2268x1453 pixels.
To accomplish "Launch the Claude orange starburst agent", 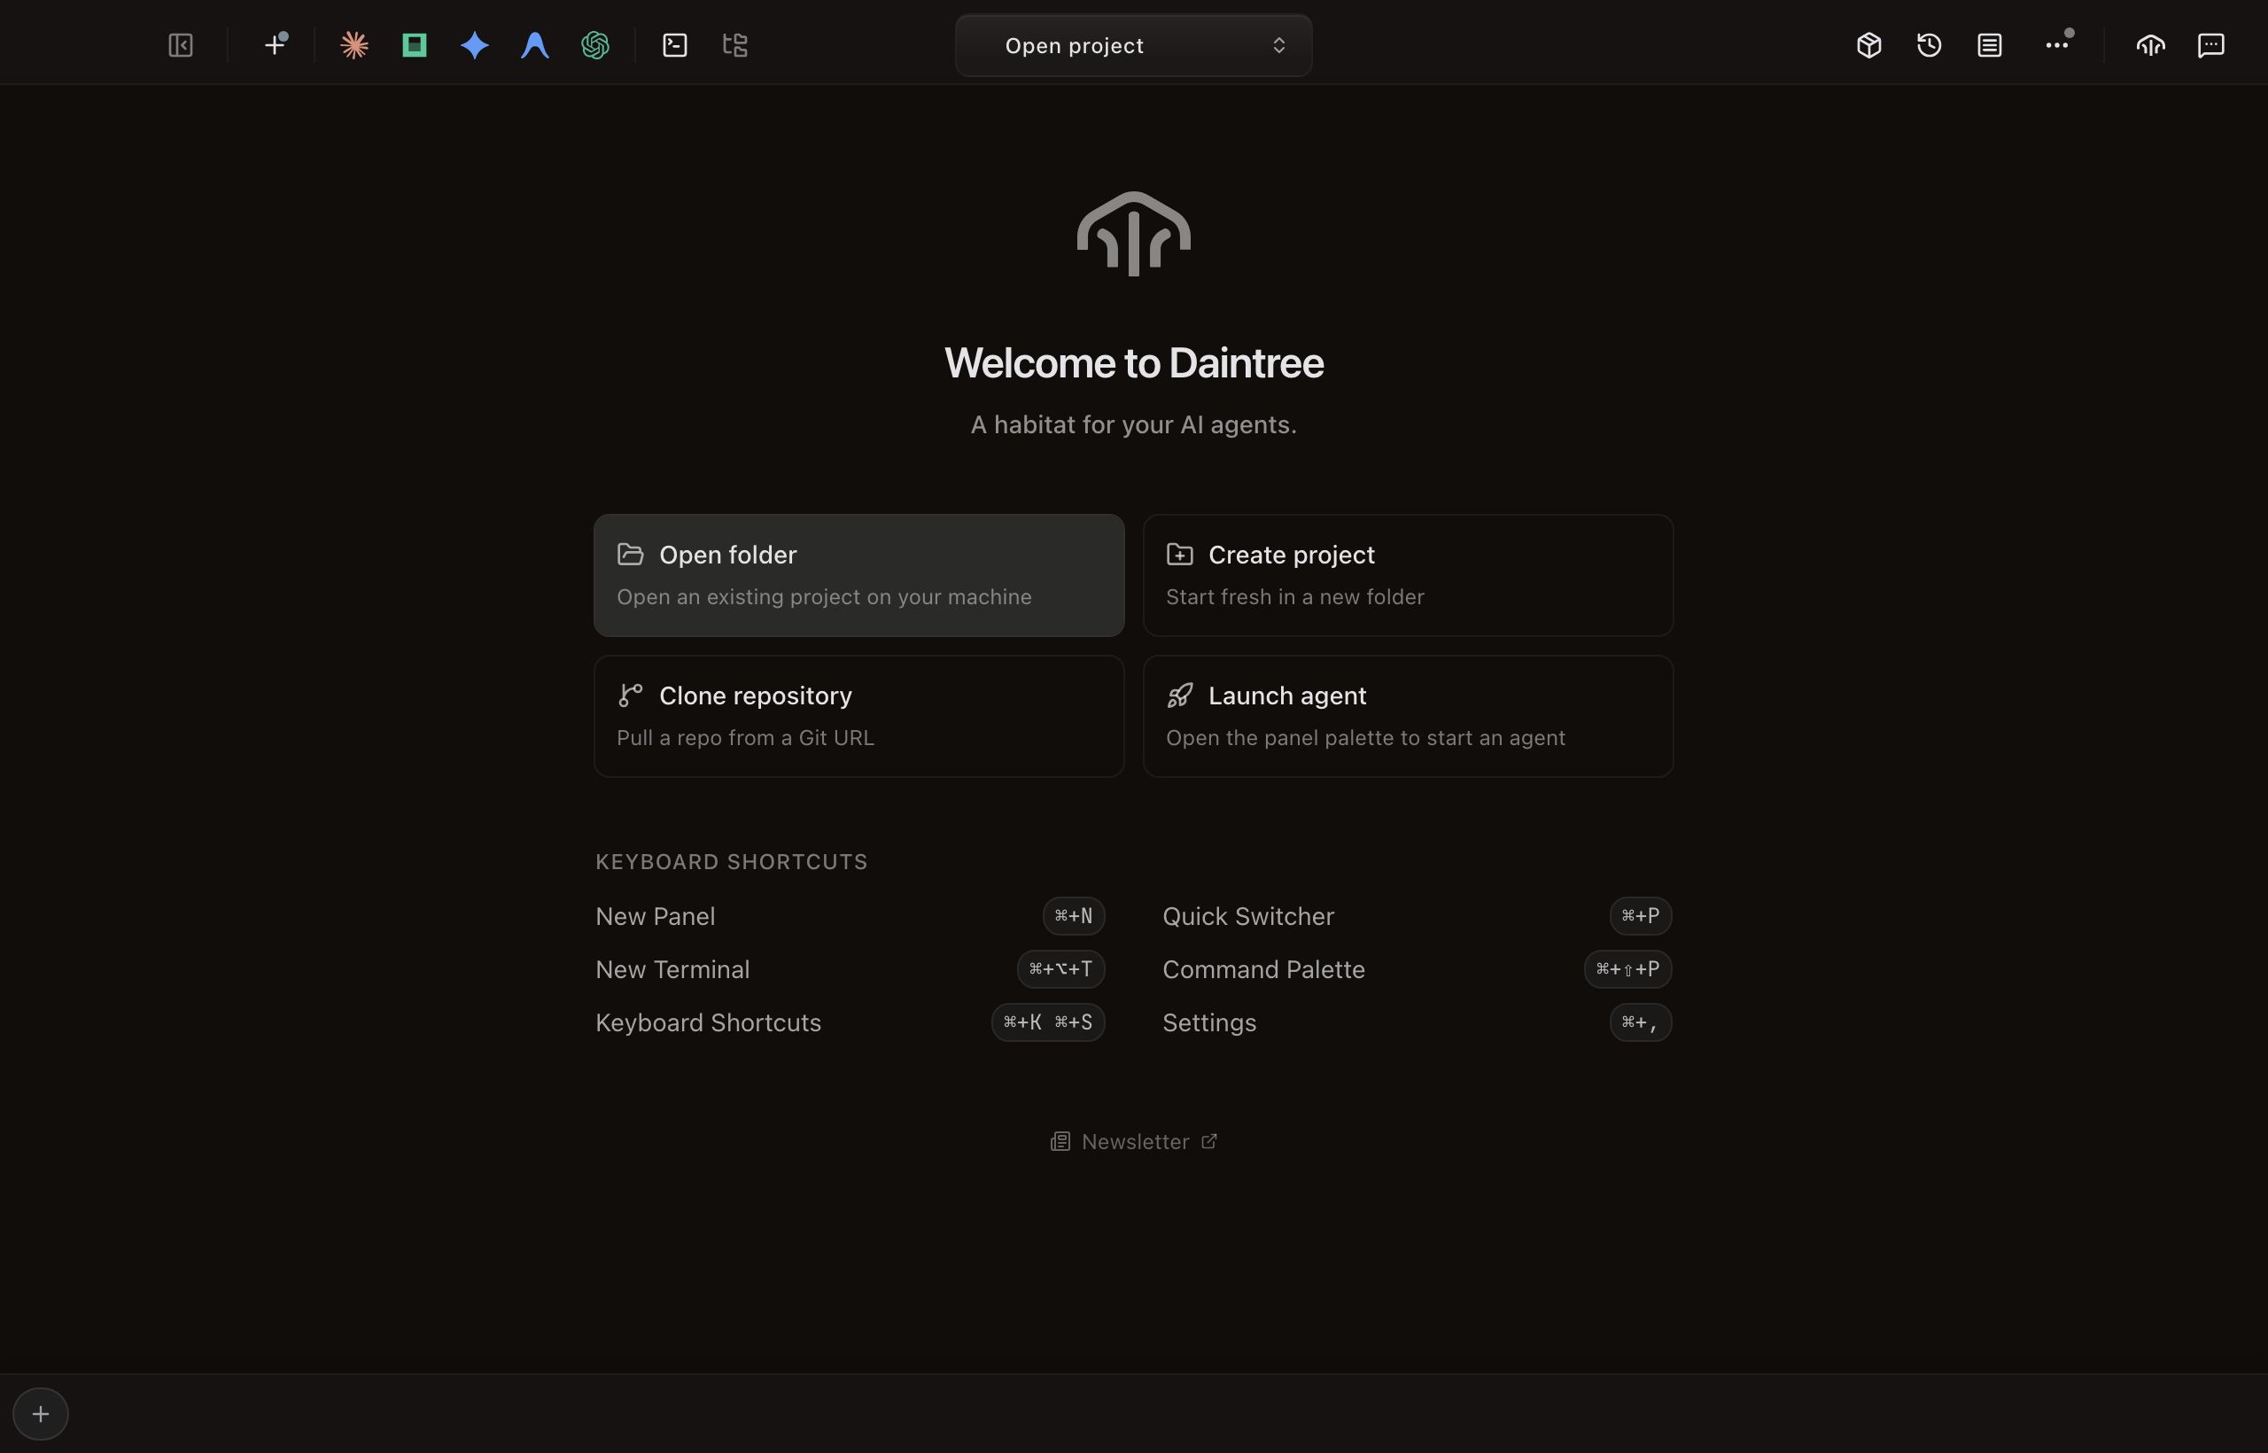I will 353,45.
